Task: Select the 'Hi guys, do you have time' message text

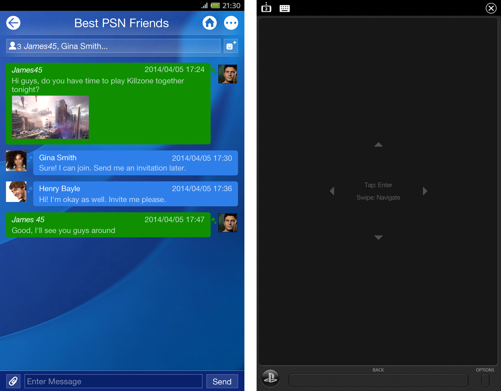Action: pos(98,85)
